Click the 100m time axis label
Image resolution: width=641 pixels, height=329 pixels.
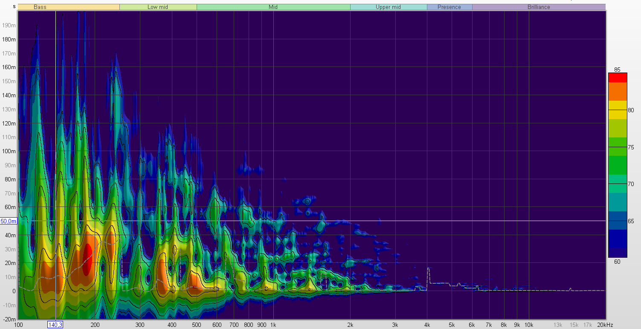[x=9, y=151]
